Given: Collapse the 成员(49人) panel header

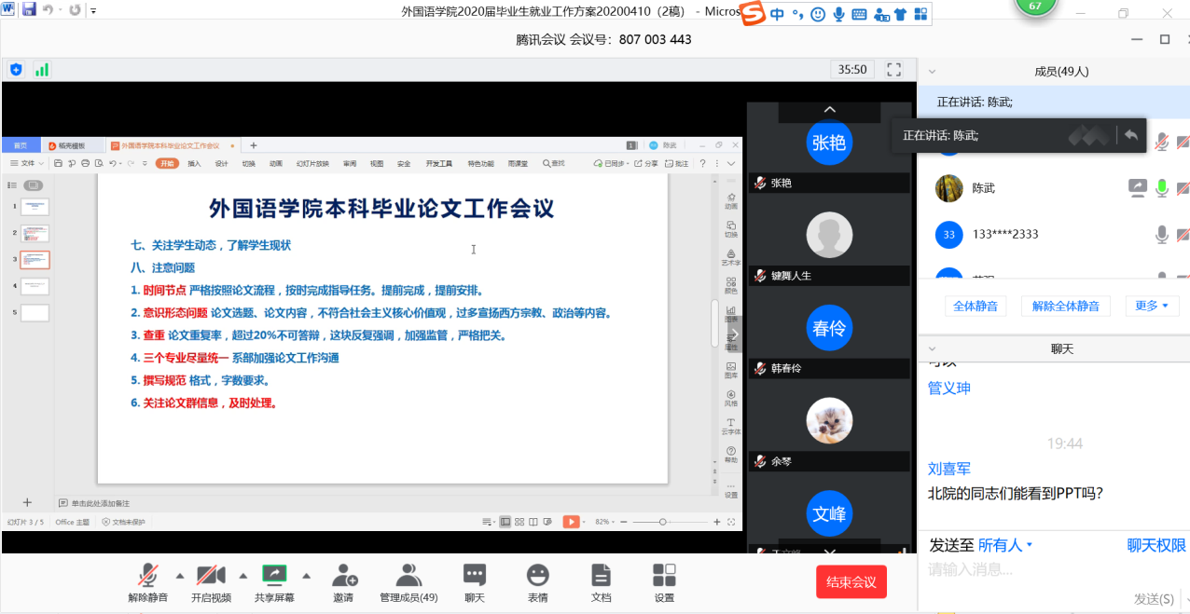Looking at the screenshot, I should point(932,72).
